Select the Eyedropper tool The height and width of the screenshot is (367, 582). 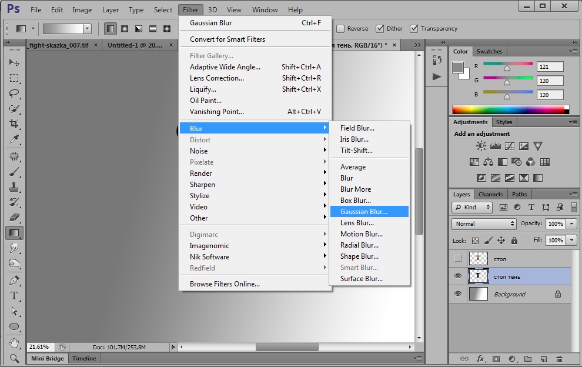14,139
